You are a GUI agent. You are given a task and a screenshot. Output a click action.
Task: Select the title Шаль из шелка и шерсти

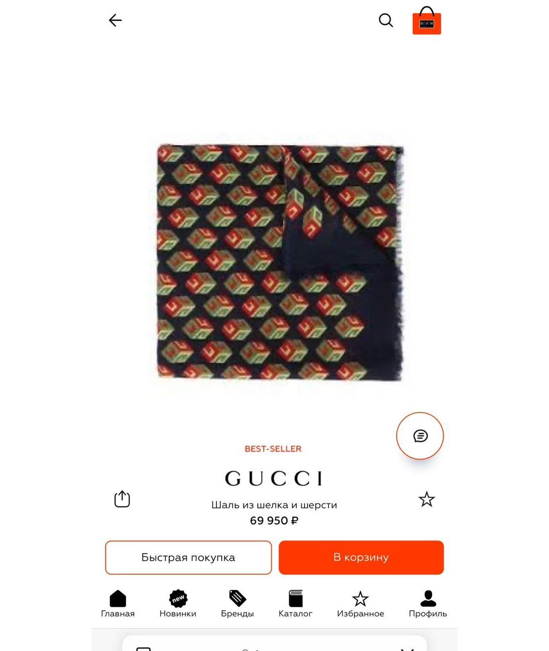click(274, 505)
